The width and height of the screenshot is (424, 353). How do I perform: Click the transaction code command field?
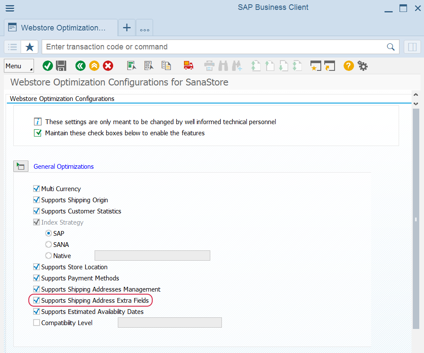tap(220, 47)
